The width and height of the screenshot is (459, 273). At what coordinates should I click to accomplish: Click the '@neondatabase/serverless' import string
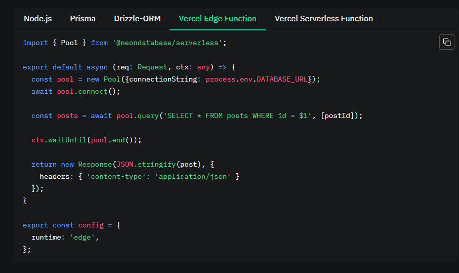coord(167,43)
